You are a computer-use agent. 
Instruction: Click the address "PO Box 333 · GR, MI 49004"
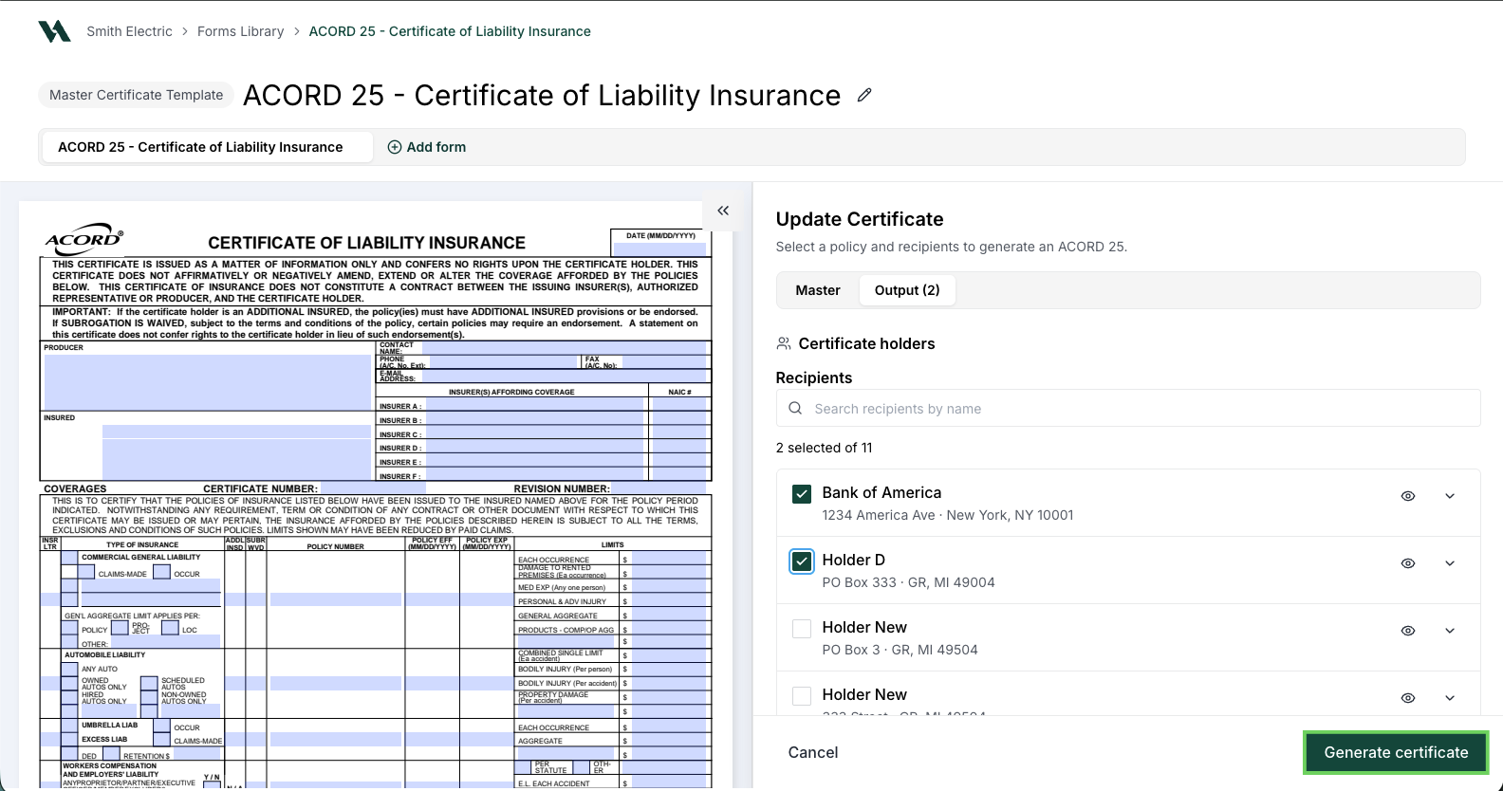(908, 582)
